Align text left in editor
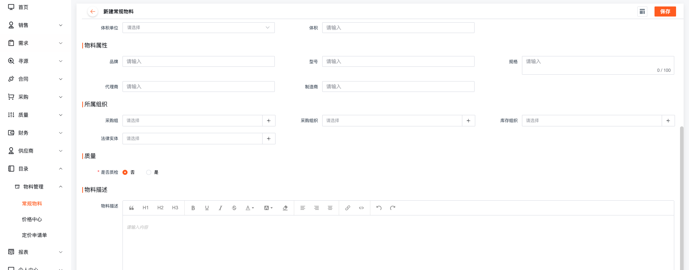This screenshot has width=689, height=270. [303, 208]
